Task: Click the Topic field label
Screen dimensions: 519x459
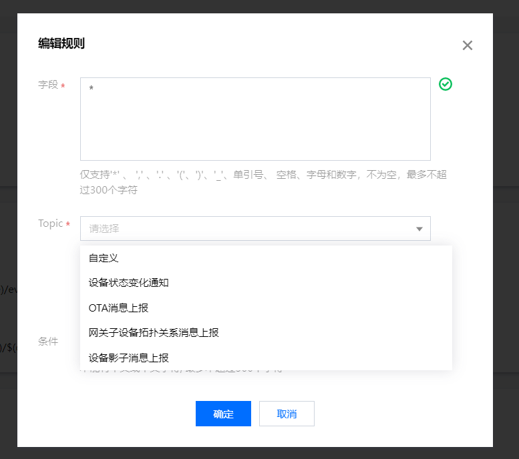Action: pos(50,223)
